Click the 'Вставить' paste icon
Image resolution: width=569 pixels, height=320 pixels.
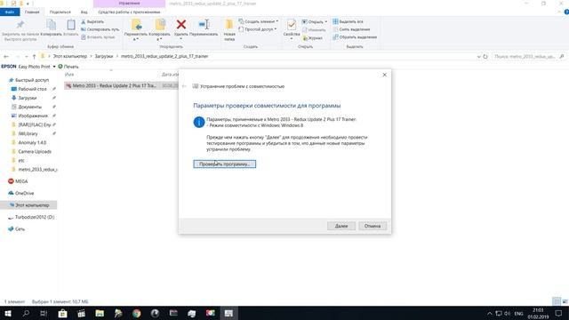[71, 25]
